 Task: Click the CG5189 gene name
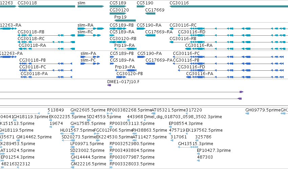[x=118, y=3]
